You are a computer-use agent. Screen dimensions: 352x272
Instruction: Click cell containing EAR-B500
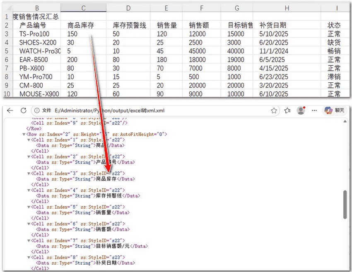tap(36, 60)
